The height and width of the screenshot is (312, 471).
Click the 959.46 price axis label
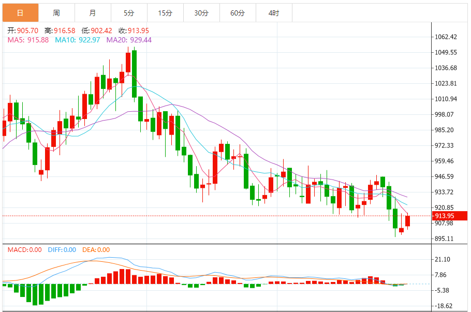(444, 161)
